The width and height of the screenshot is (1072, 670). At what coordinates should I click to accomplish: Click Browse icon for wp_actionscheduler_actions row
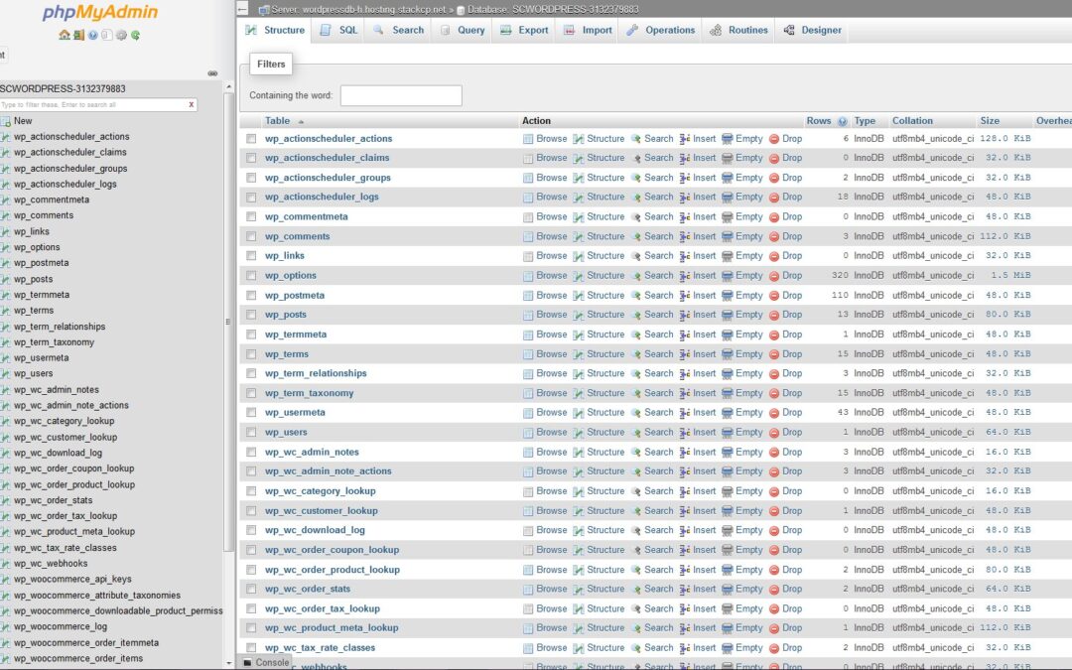(528, 139)
